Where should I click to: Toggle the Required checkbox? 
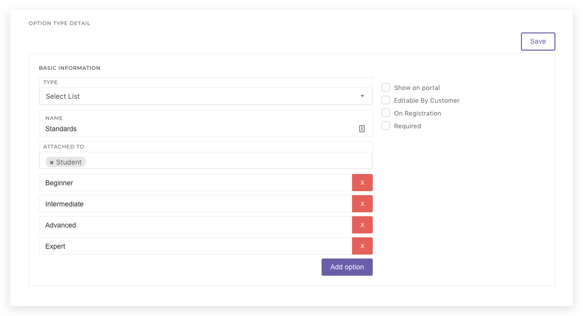(386, 126)
